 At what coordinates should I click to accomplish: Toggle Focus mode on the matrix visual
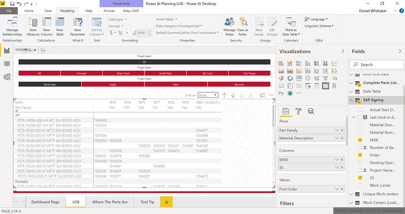coord(262,95)
